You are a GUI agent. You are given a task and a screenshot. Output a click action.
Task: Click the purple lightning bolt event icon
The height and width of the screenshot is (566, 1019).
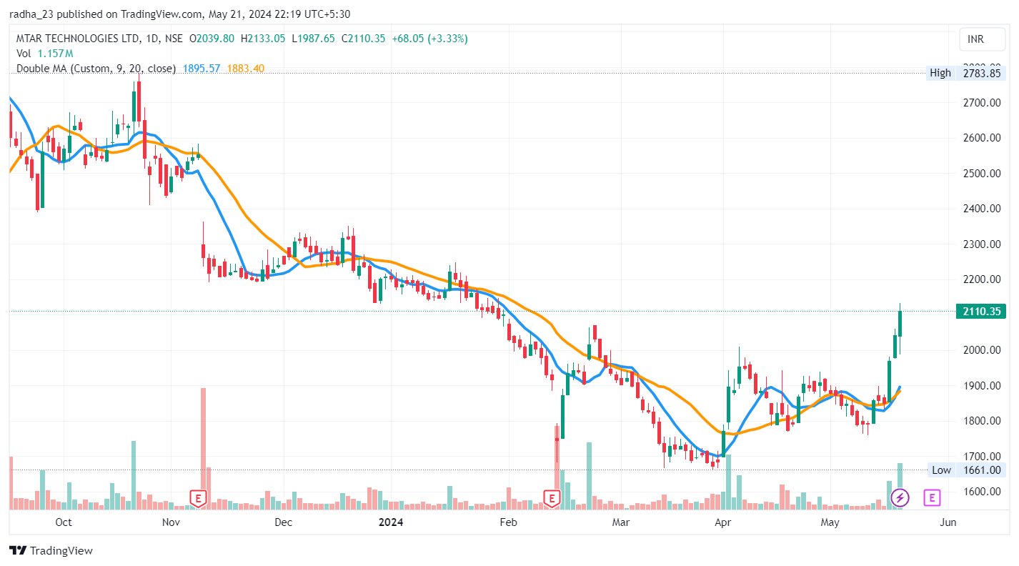pos(900,497)
